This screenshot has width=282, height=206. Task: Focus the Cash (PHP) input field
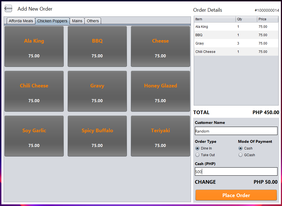coord(236,171)
